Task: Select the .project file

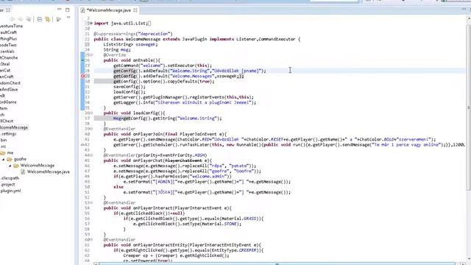Action: 7,185
